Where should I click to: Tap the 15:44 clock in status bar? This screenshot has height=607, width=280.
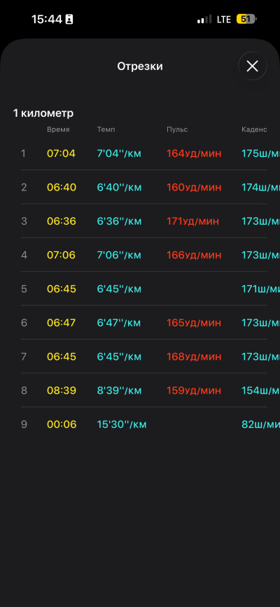click(x=47, y=19)
